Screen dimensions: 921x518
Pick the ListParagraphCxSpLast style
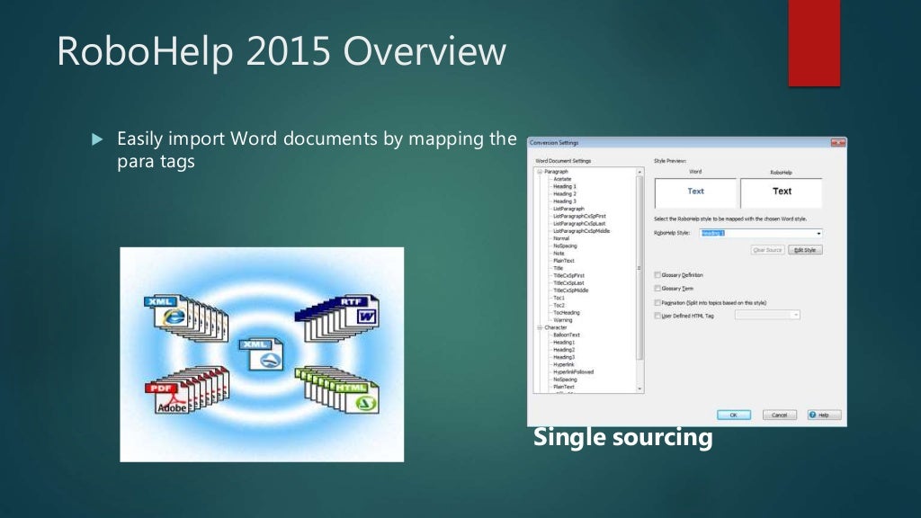point(579,224)
